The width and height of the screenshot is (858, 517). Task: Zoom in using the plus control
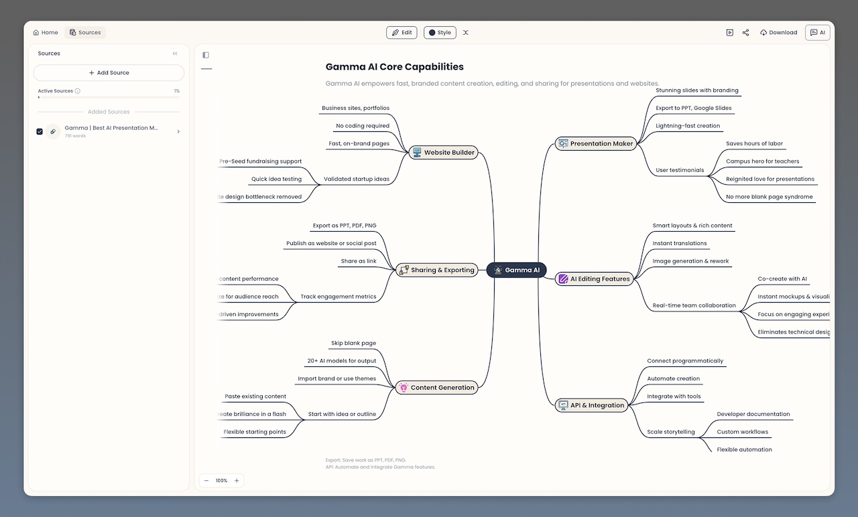[237, 480]
